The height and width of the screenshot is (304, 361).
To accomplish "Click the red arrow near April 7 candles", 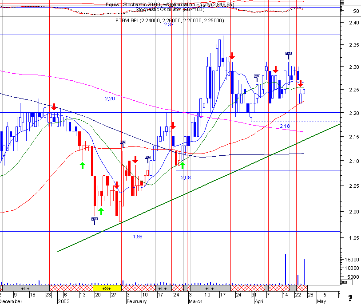I will 275,70.
